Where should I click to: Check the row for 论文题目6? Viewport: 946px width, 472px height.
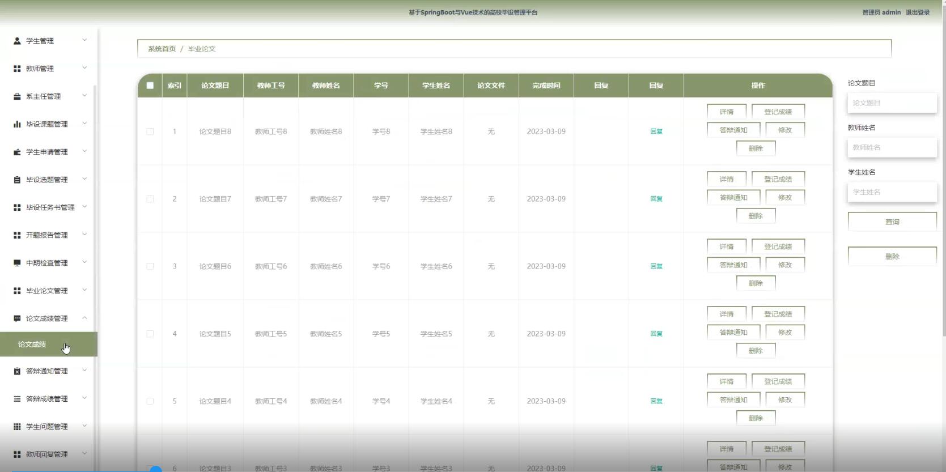click(x=150, y=266)
